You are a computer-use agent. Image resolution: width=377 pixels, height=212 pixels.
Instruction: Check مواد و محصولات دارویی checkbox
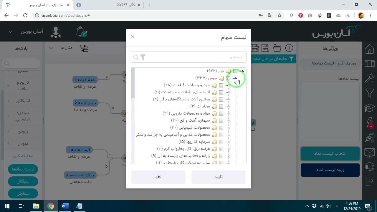(x=221, y=114)
